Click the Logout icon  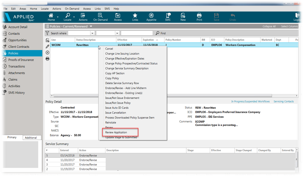coord(297,17)
